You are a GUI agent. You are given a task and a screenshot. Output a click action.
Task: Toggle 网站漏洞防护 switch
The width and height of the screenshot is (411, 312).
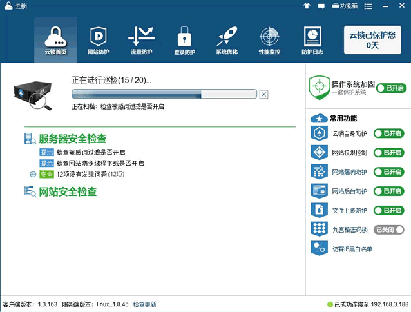[x=389, y=172]
